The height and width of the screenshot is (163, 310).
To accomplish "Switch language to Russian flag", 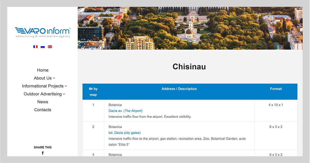I will point(43,47).
